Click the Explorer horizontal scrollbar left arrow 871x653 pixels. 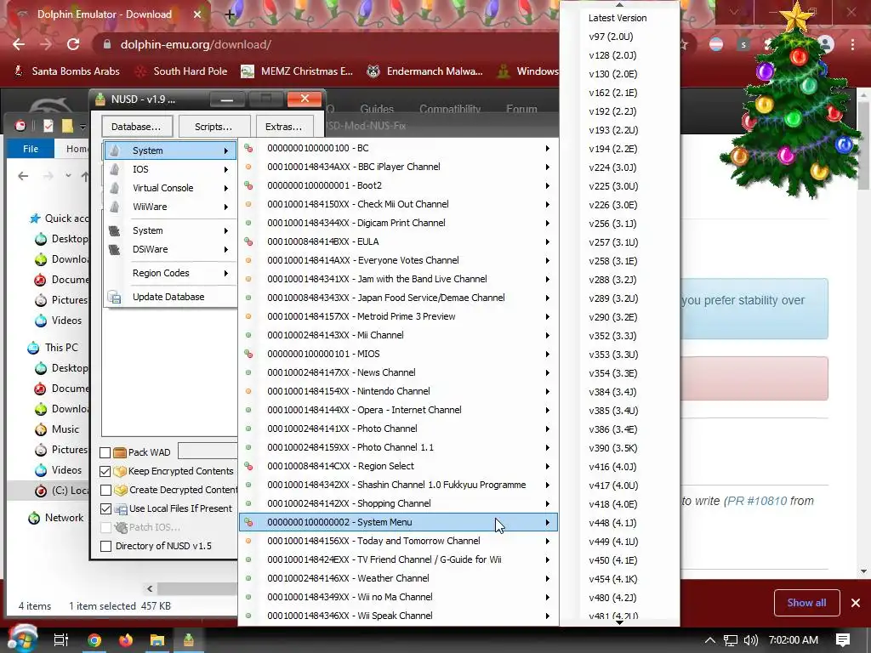pyautogui.click(x=150, y=588)
